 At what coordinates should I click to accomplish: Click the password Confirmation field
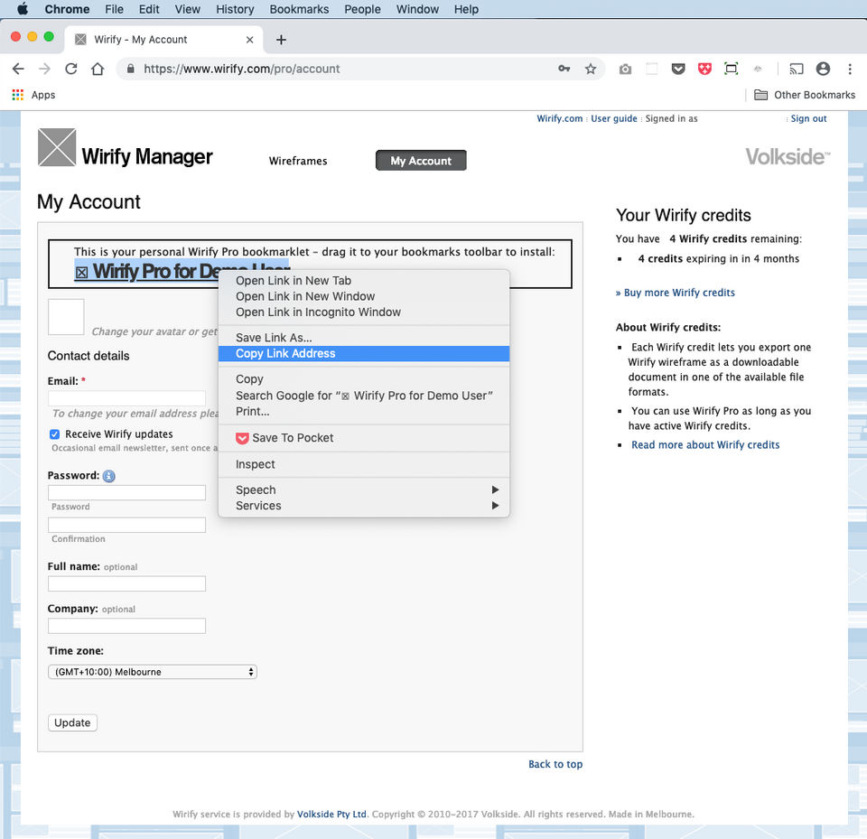pos(126,525)
